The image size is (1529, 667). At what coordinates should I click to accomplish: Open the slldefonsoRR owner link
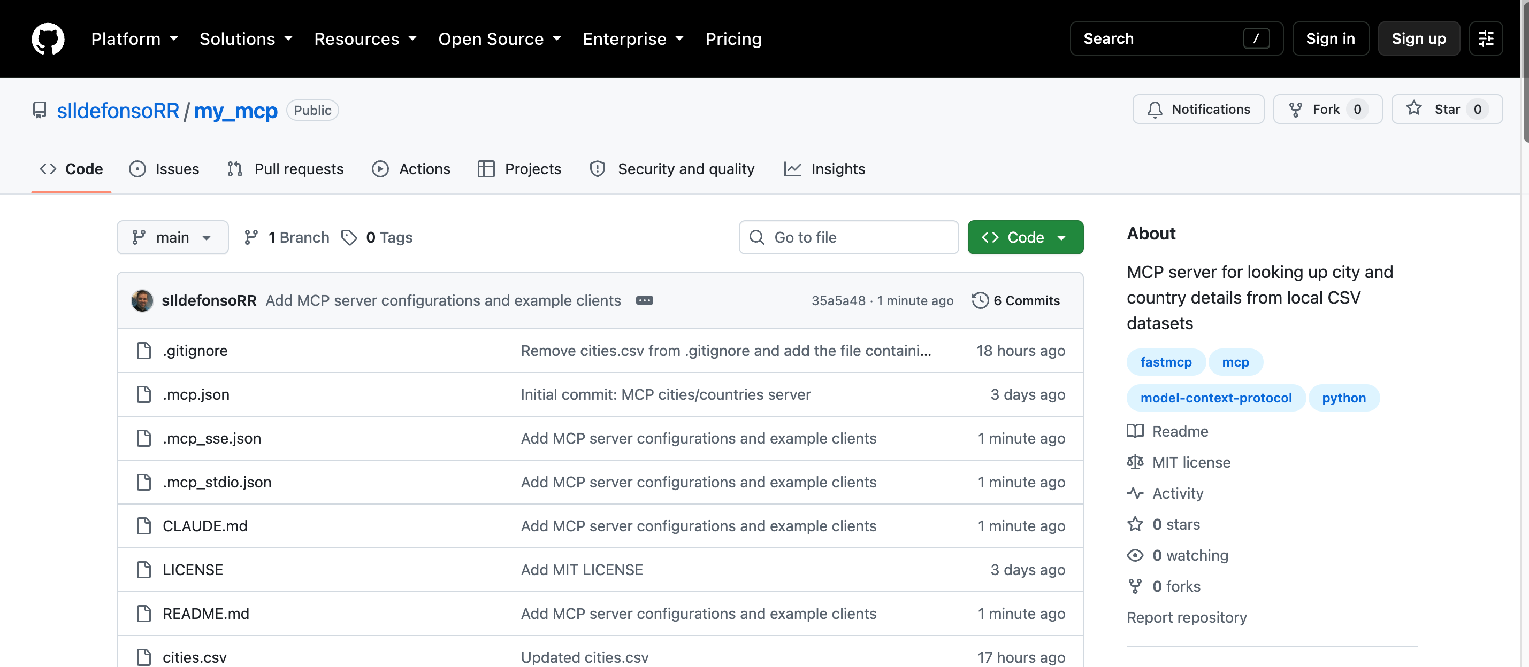(x=118, y=111)
